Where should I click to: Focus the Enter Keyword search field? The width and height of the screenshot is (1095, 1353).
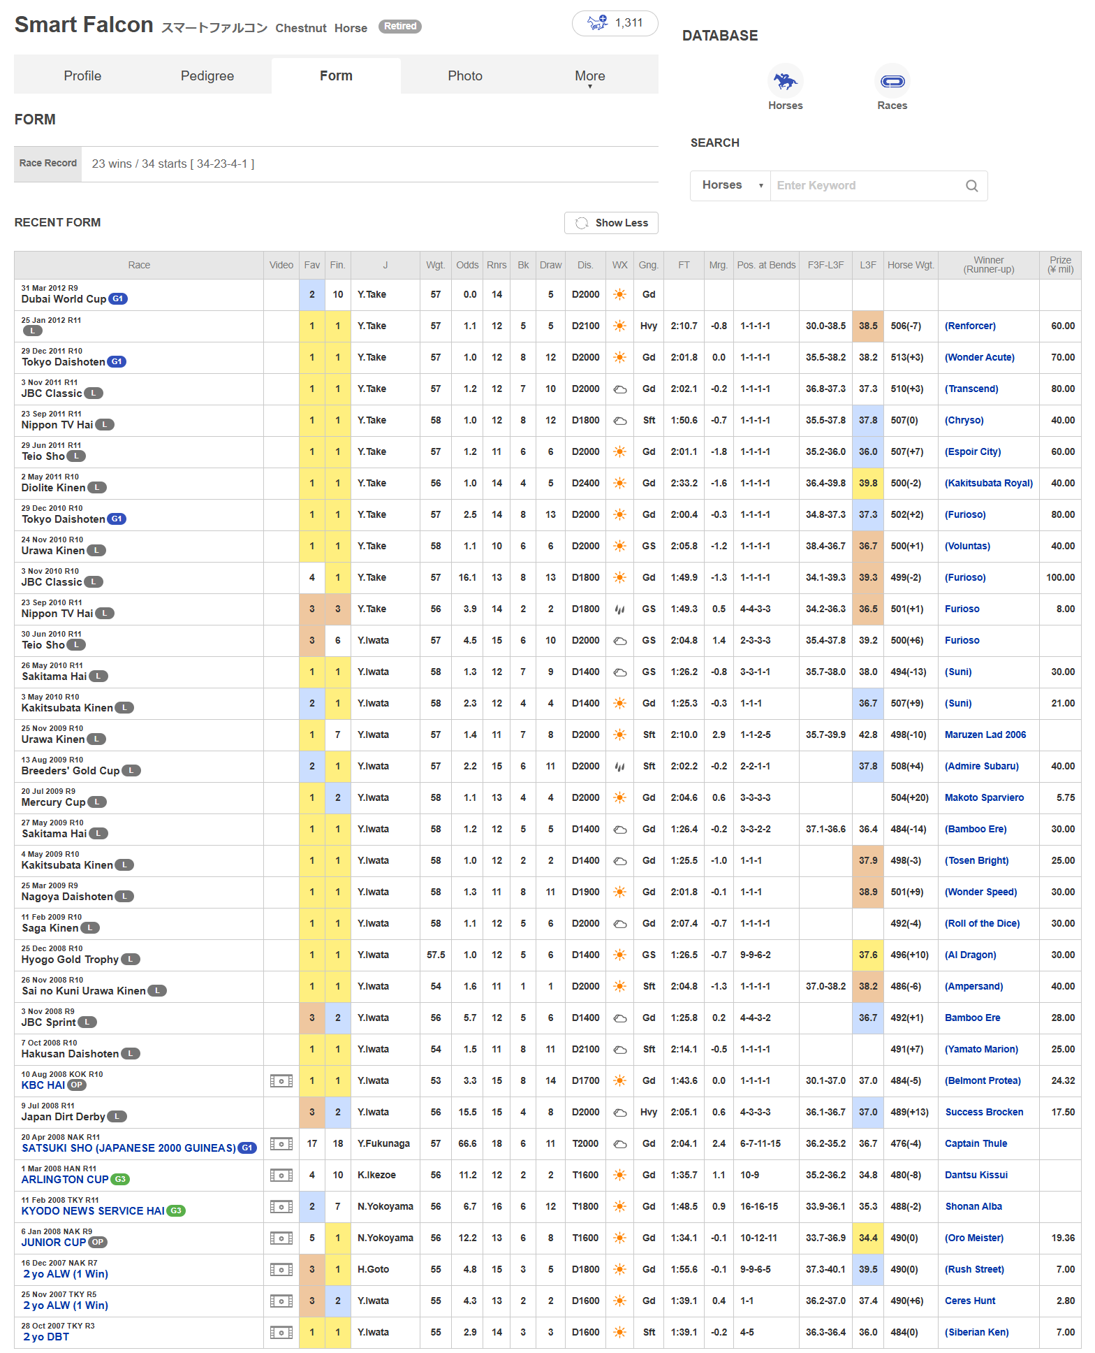[866, 186]
